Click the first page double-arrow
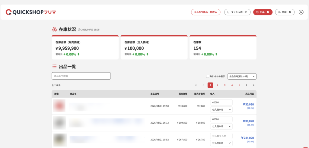 tap(196, 85)
